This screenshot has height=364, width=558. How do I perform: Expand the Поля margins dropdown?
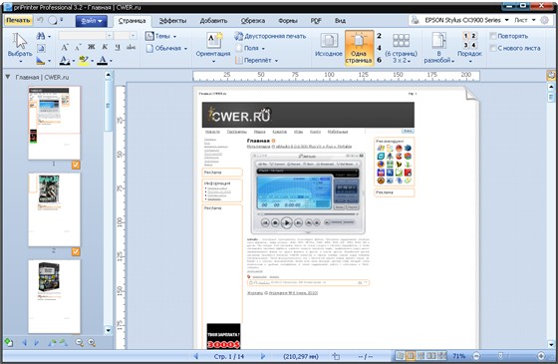pos(250,48)
